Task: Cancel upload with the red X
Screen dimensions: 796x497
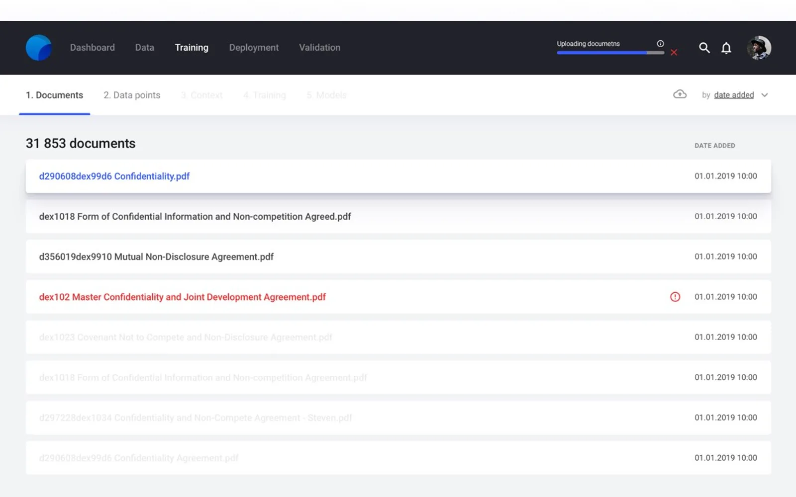Action: point(674,52)
